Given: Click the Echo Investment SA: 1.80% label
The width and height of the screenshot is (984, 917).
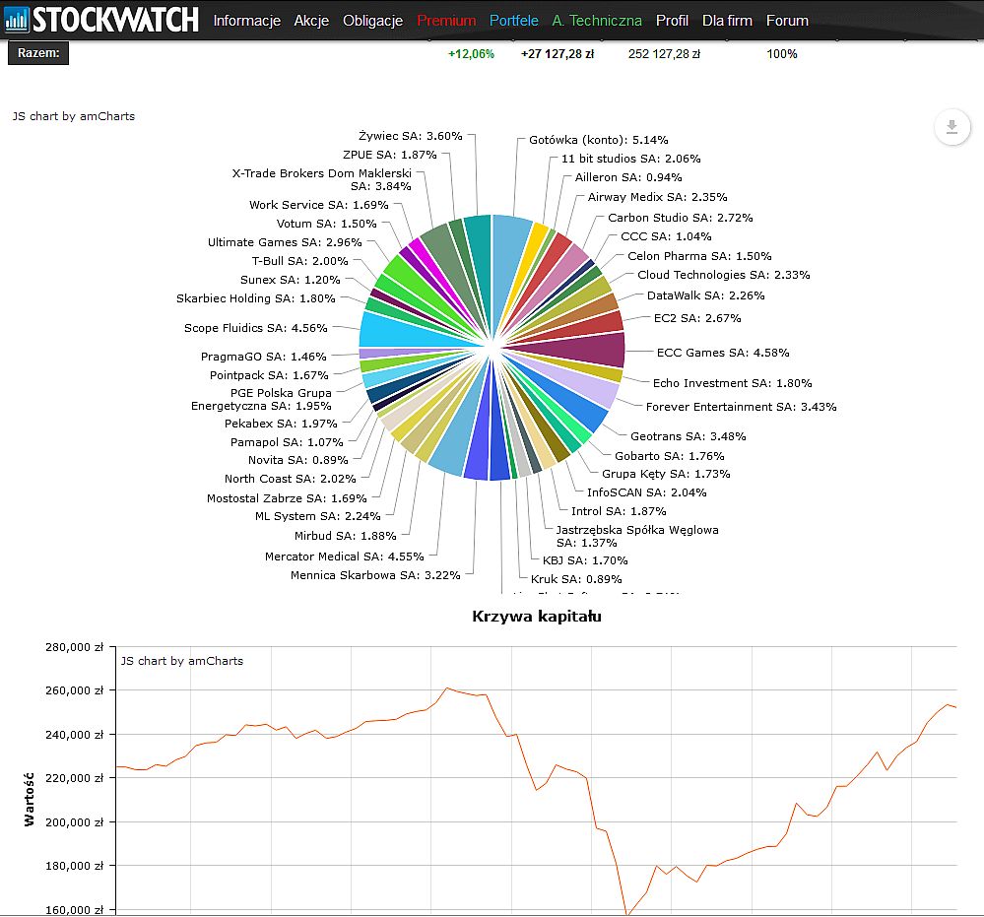Looking at the screenshot, I should [x=733, y=383].
